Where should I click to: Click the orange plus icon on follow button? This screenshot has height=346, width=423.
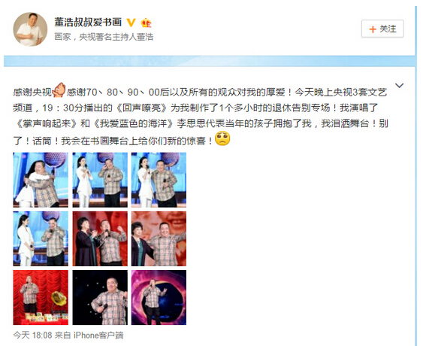[373, 29]
